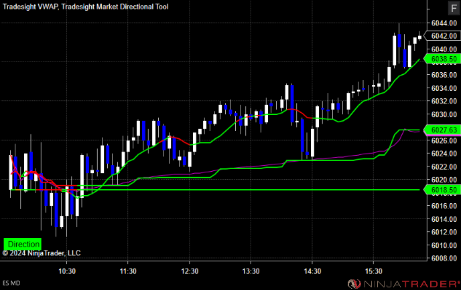
Task: Click the NinjaTrader logo at bottom right
Action: 403,284
